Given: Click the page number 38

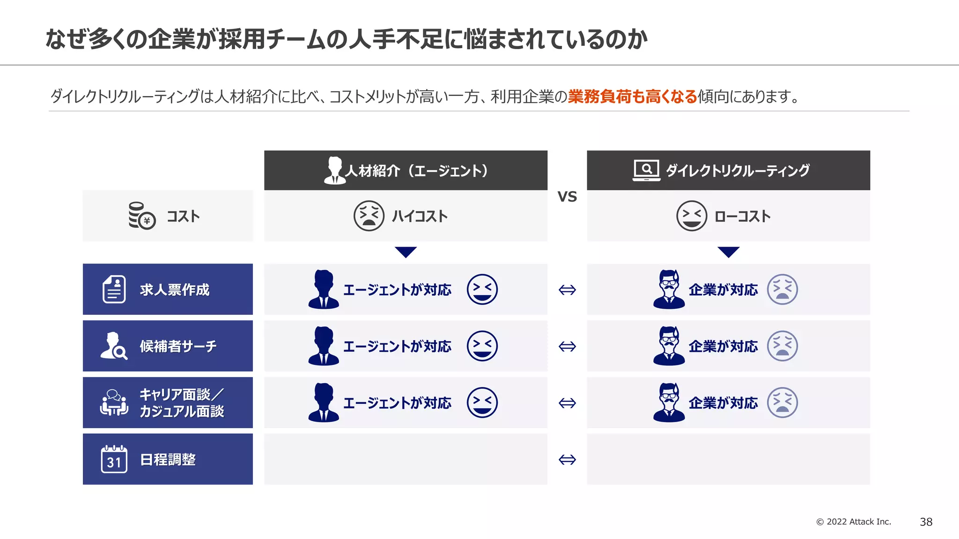Looking at the screenshot, I should (926, 522).
